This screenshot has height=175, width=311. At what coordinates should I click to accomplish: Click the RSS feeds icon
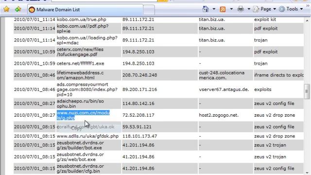tap(223, 9)
